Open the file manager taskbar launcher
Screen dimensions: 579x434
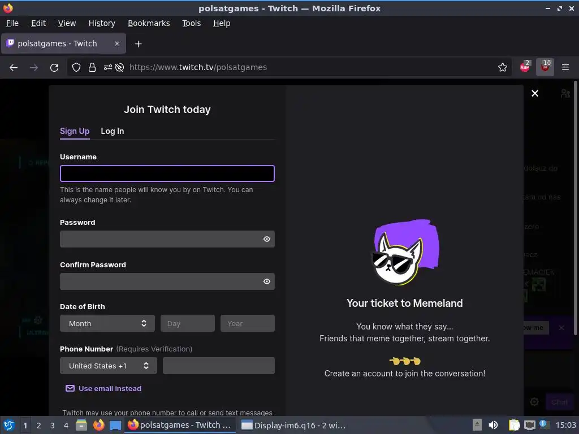pyautogui.click(x=81, y=425)
